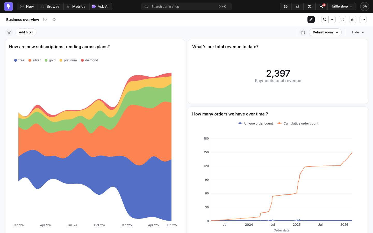
Task: Open the Browse menu
Action: 51,6
